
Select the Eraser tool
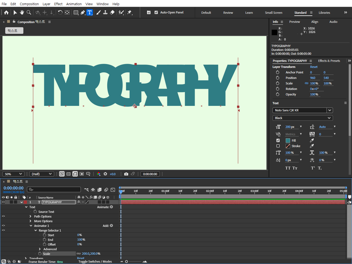pyautogui.click(x=112, y=12)
